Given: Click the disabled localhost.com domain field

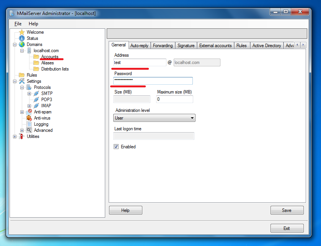Looking at the screenshot, I should pos(197,62).
